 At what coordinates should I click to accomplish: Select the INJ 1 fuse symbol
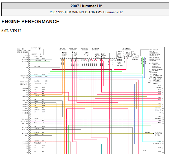(x=73, y=54)
